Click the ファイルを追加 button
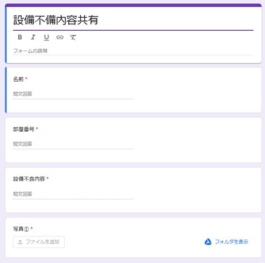Screen dimensions: 265x263 pos(39,242)
